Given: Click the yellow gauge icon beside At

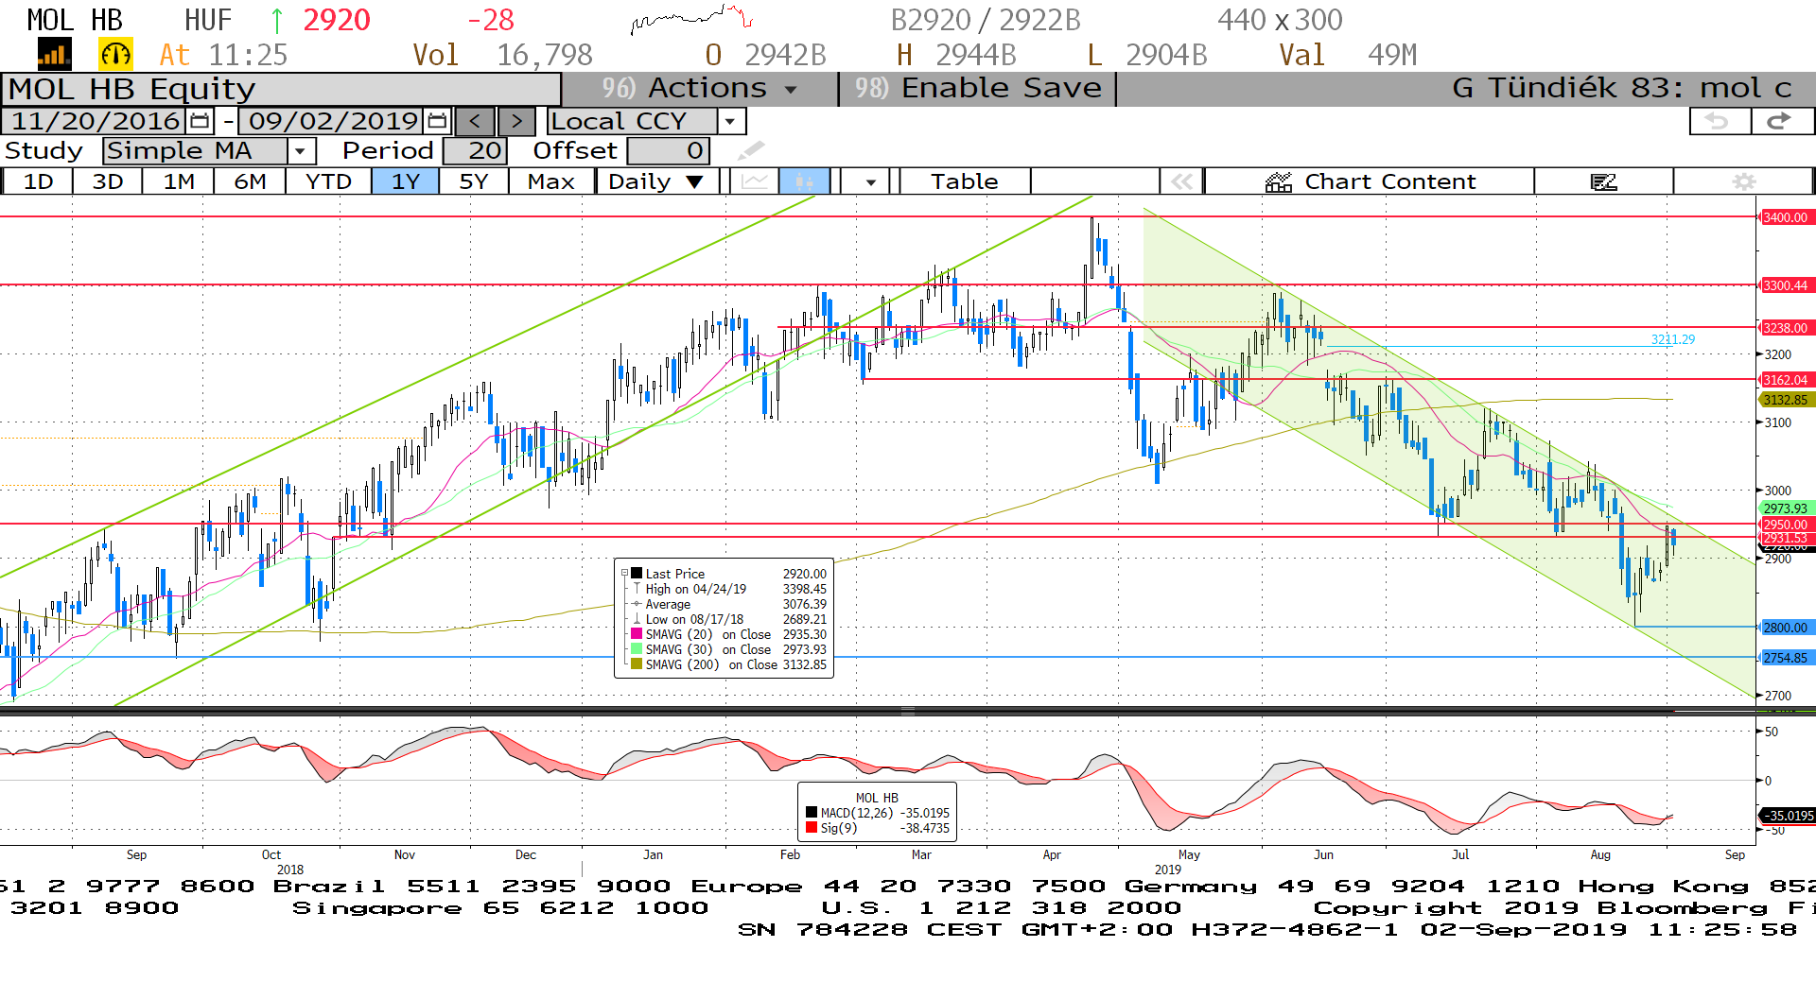Looking at the screenshot, I should (x=115, y=55).
